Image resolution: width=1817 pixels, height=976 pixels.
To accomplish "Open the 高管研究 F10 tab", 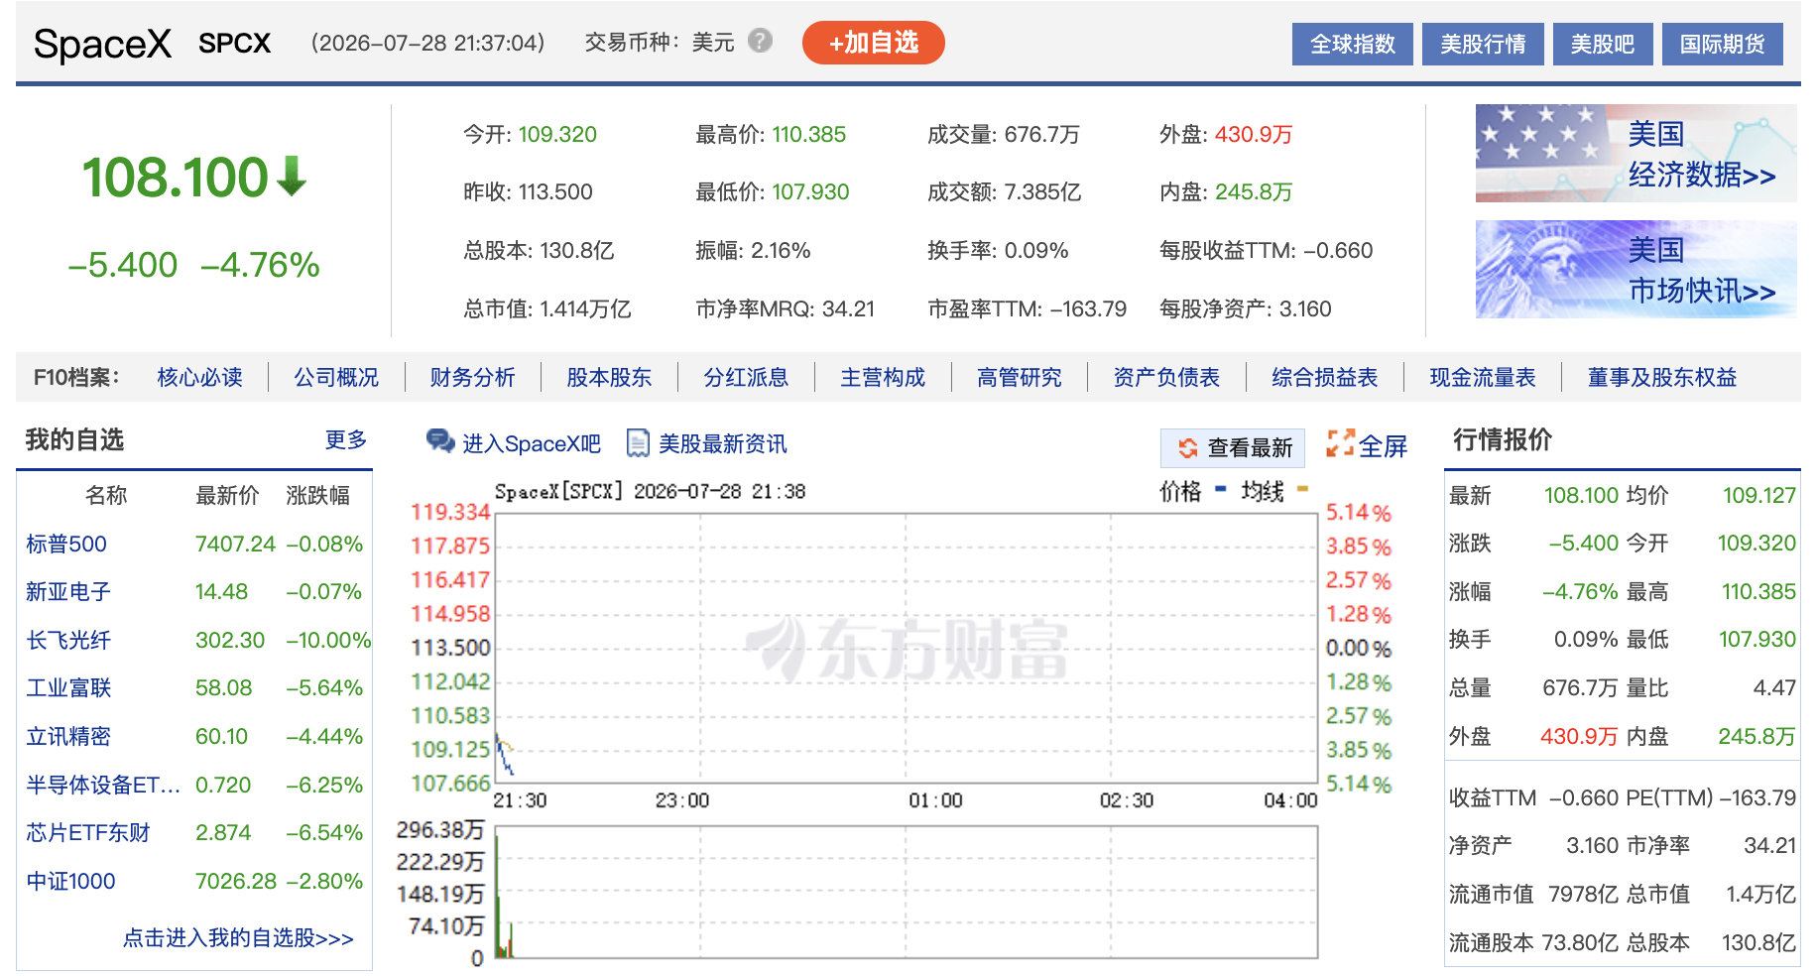I will coord(1020,377).
